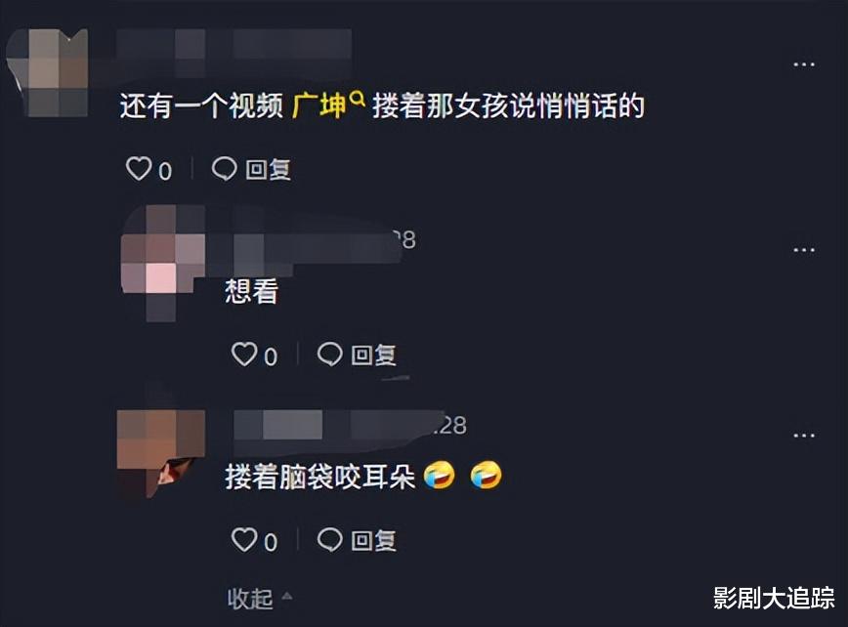The image size is (848, 627).
Task: Like the 搂着脑袋咬耳朵 reply
Action: 244,539
